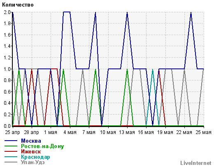The width and height of the screenshot is (214, 167).
Task: Click the green Ростов-на-Дону legend line swatch
Action: pos(11,146)
